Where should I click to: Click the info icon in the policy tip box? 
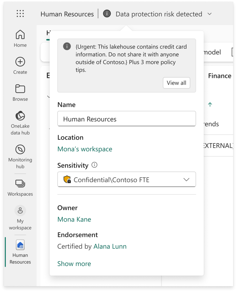point(67,46)
